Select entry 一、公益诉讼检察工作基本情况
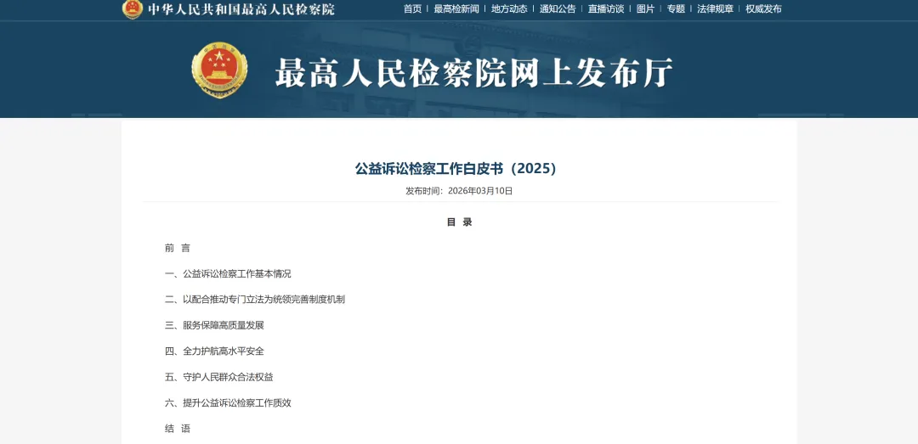The width and height of the screenshot is (918, 444). (228, 273)
